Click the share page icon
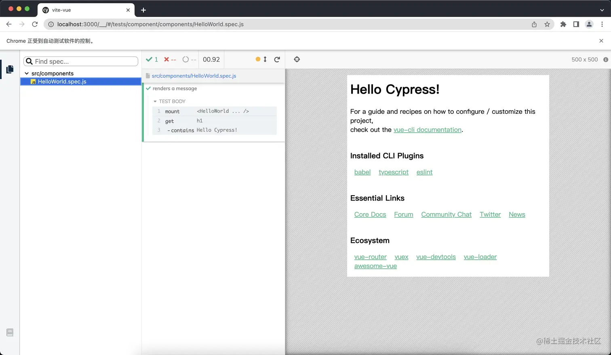 tap(534, 24)
